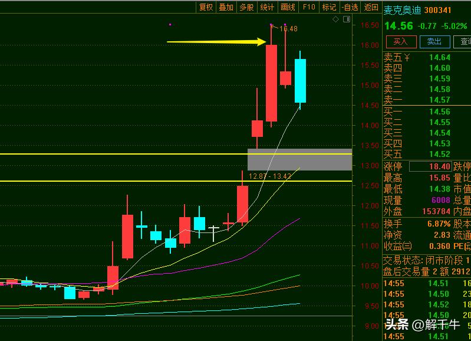Click the 现量 value 6008
471x341 pixels.
(441, 200)
